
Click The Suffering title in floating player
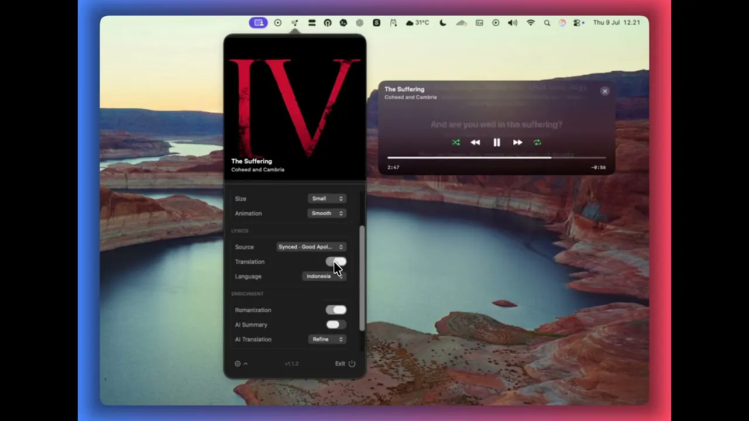point(404,89)
